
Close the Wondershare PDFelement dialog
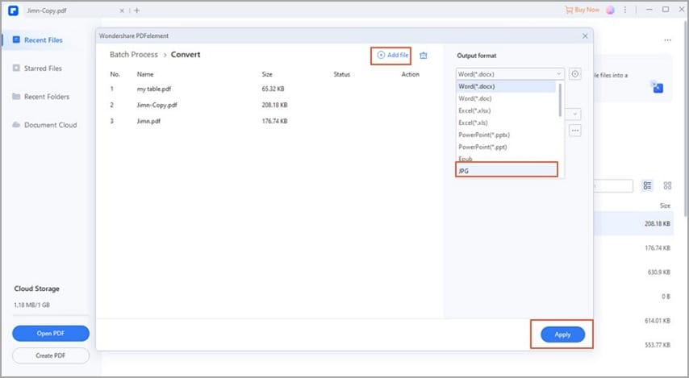tap(585, 36)
